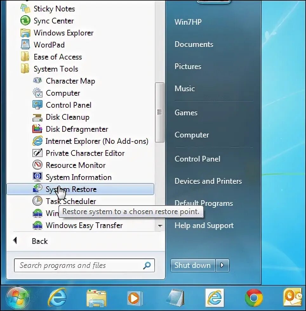Collapse the System Tools folder
Viewport: 306px width, 311px height.
point(56,69)
